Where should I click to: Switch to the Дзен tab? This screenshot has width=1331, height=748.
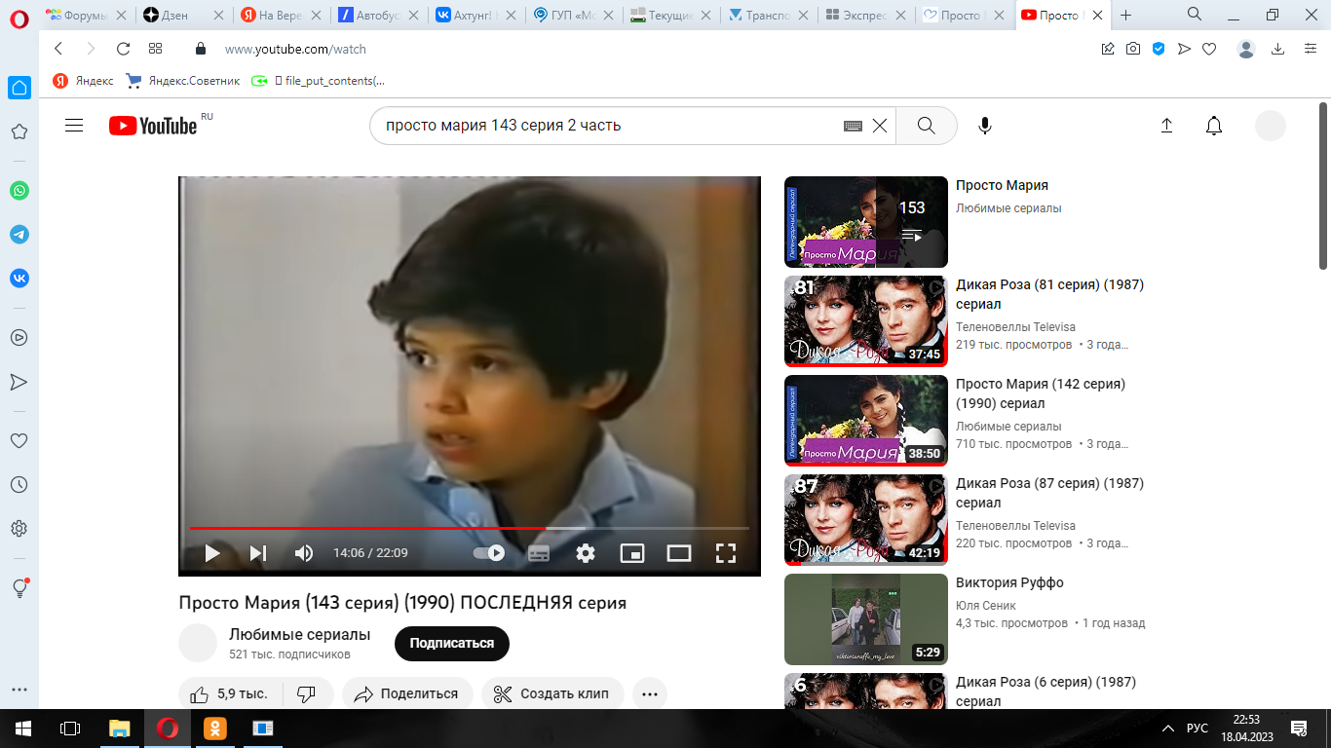coord(182,15)
